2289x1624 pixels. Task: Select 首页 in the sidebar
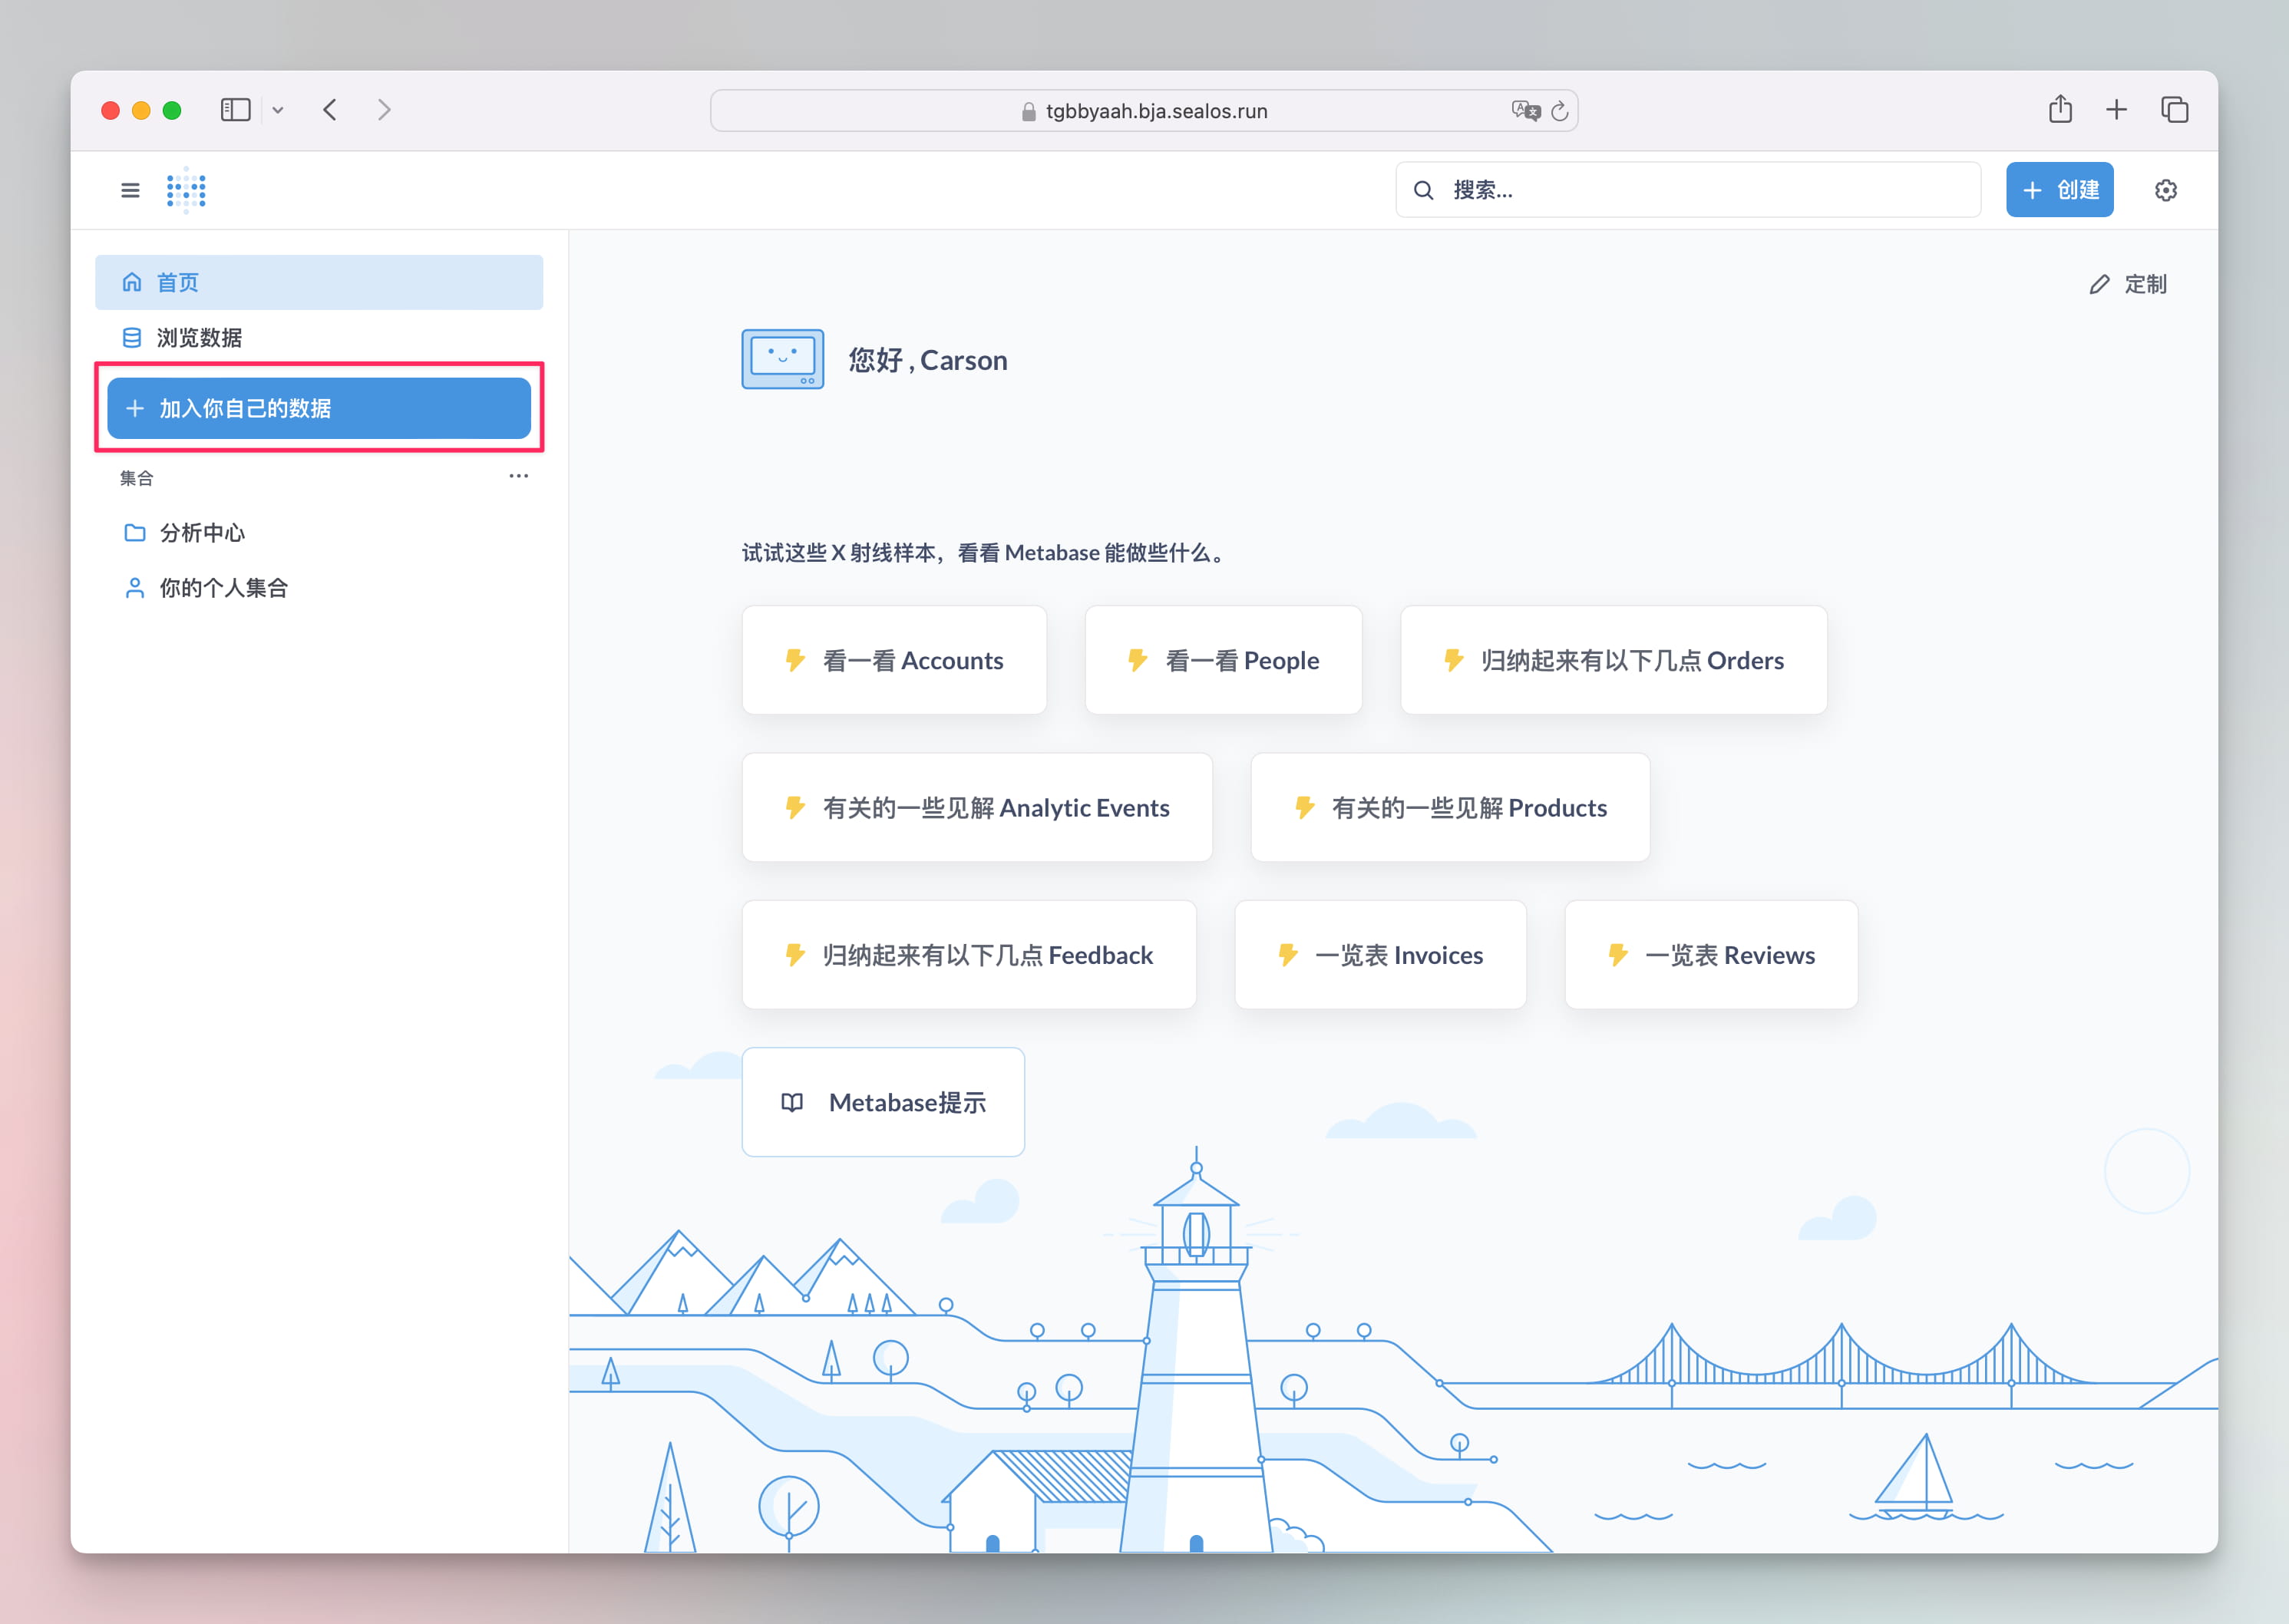(179, 282)
